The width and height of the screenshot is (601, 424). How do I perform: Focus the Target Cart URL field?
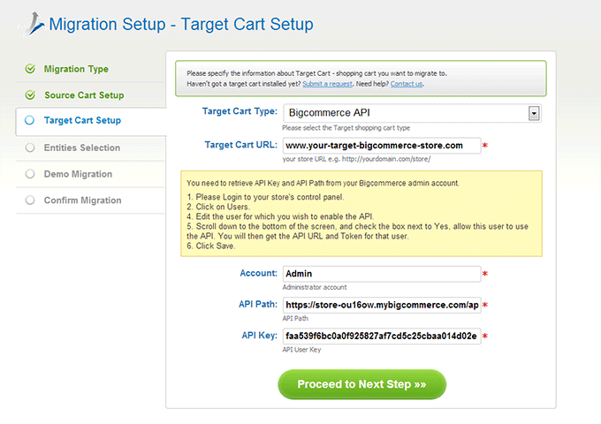tap(382, 146)
